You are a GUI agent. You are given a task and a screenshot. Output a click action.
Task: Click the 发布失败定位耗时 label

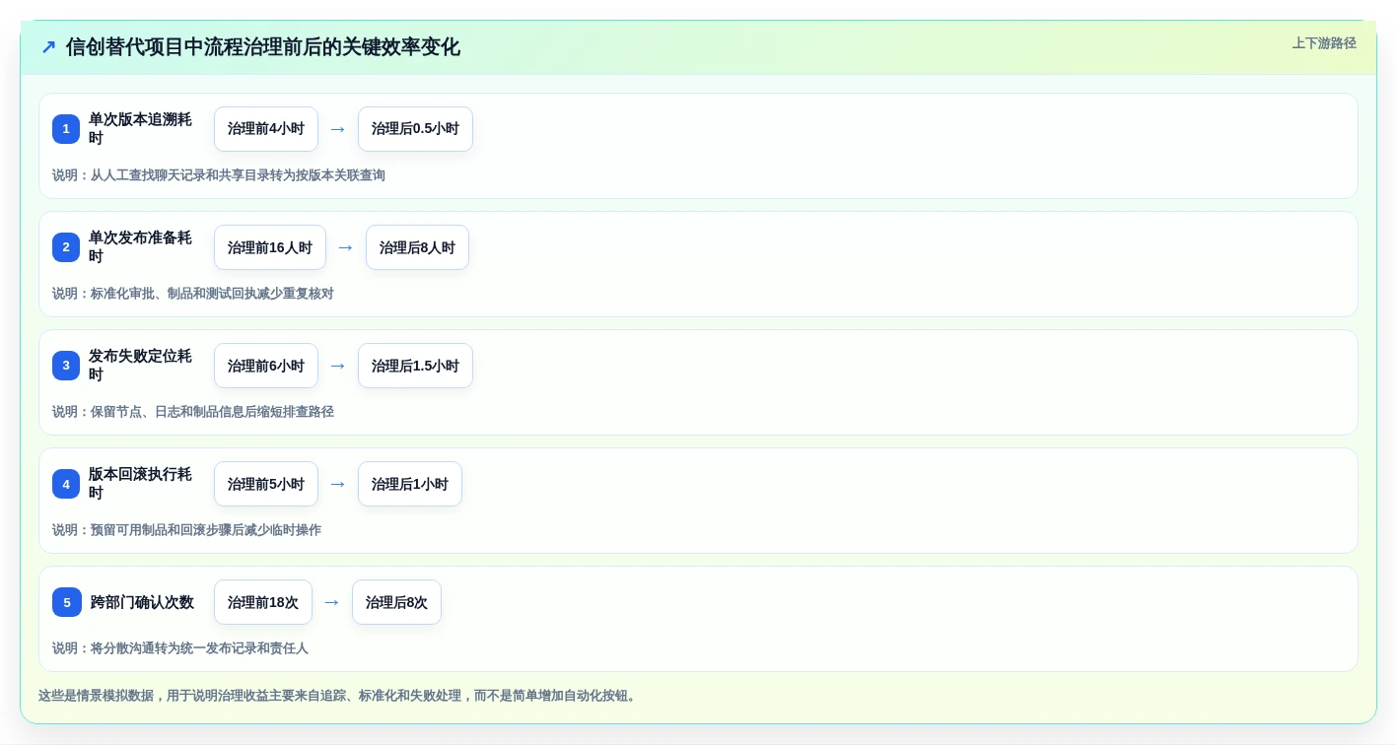pos(140,366)
